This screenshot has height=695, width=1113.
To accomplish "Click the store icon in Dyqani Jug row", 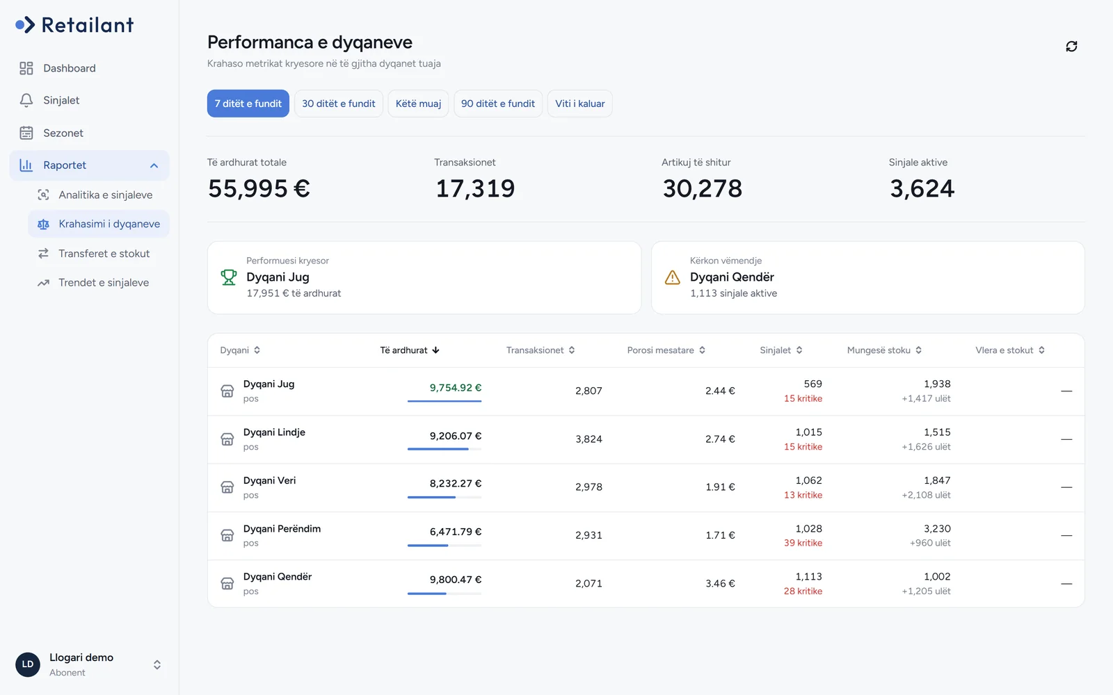I will (x=227, y=391).
